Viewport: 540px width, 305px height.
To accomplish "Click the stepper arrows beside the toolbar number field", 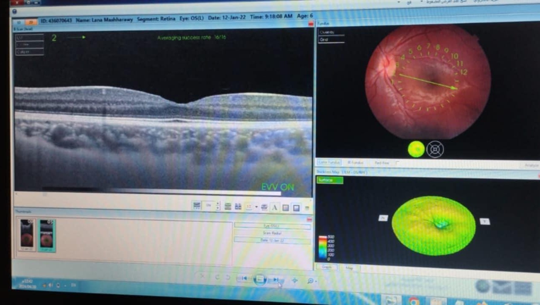I will [218, 206].
